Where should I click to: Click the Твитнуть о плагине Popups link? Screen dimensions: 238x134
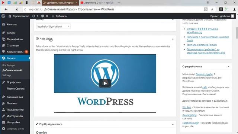(202, 45)
